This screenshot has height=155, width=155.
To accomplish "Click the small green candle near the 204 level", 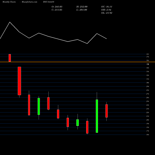I will point(77,122).
